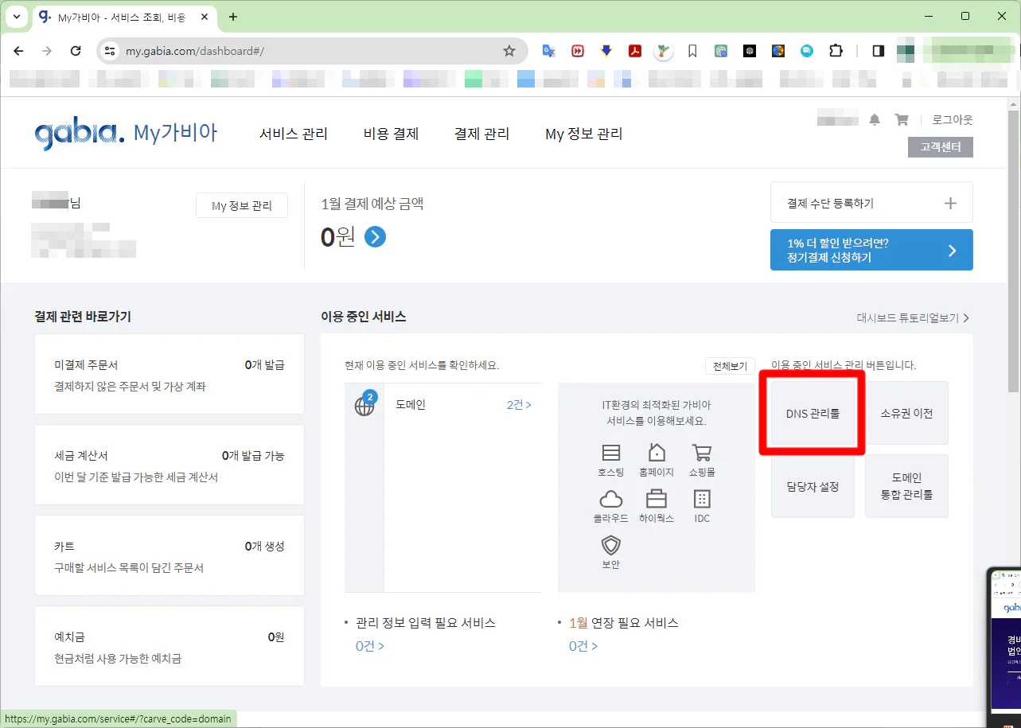Select the 호스팅 icon
Viewport: 1021px width, 728px height.
pos(611,453)
